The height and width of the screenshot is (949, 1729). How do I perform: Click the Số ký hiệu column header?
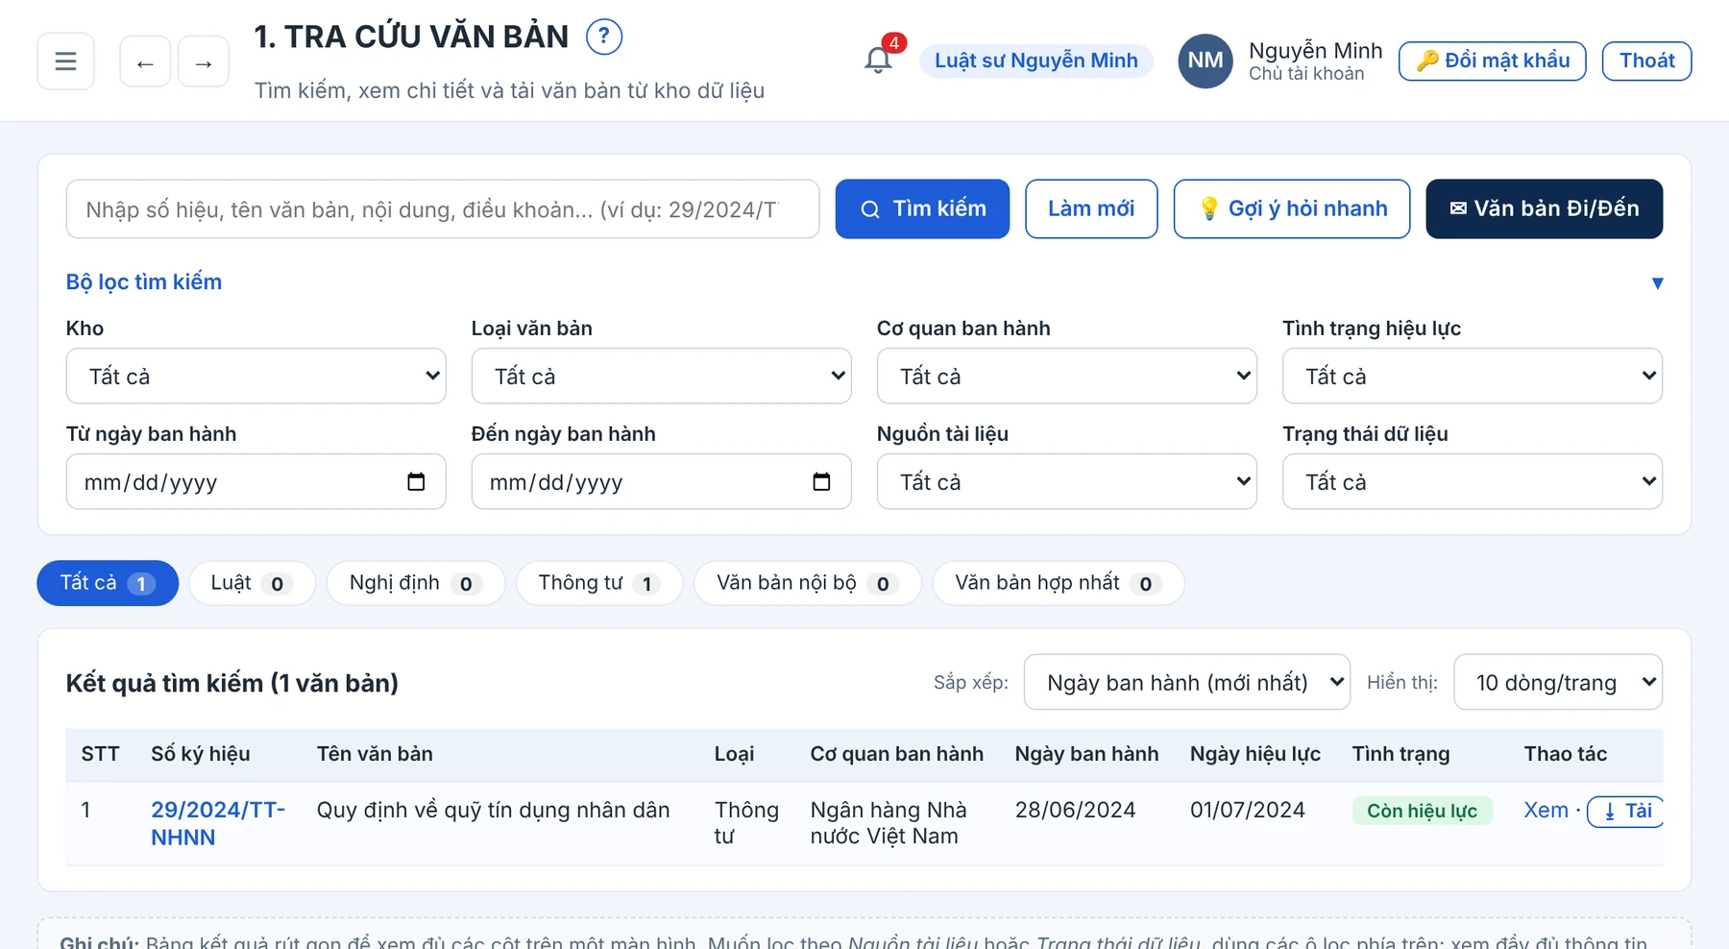[201, 754]
